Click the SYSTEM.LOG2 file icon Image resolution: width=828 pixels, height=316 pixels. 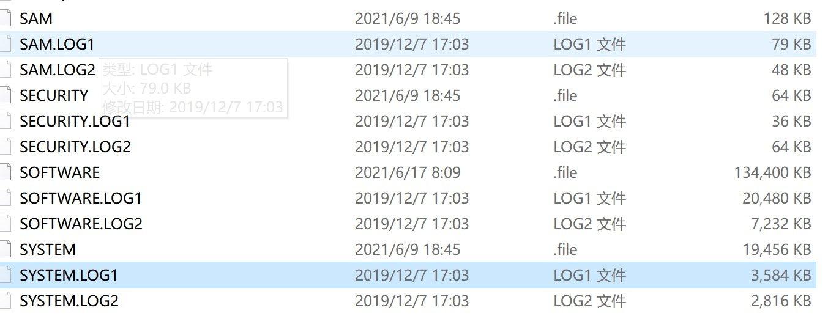pos(5,301)
